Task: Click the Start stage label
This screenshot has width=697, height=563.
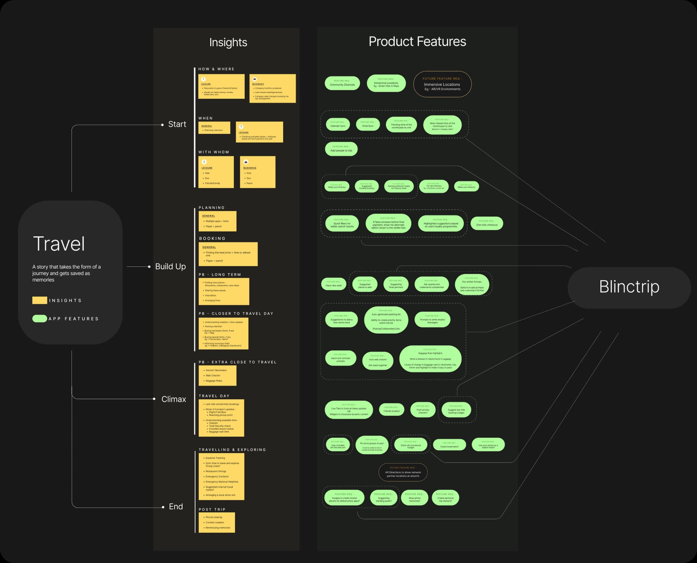Action: [x=177, y=124]
